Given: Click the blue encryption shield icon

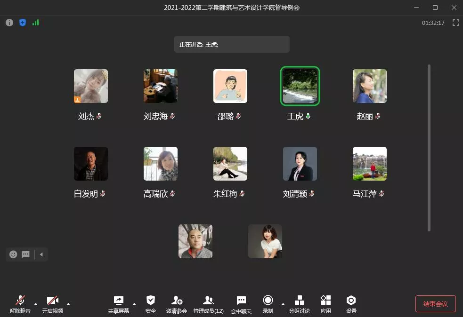Looking at the screenshot, I should coord(22,23).
